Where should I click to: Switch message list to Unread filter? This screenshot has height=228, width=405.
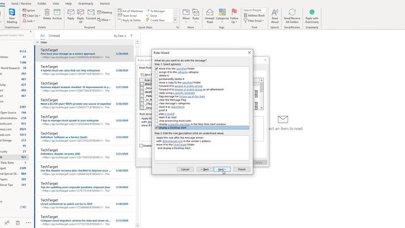click(54, 35)
